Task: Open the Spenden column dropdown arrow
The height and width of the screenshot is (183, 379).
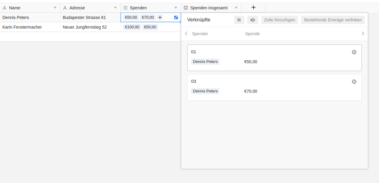Action: 176,8
